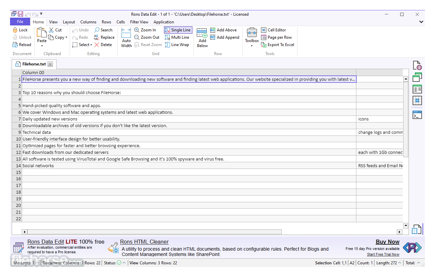Apply Auto Width to the grid
The width and height of the screenshot is (435, 277).
(x=126, y=38)
